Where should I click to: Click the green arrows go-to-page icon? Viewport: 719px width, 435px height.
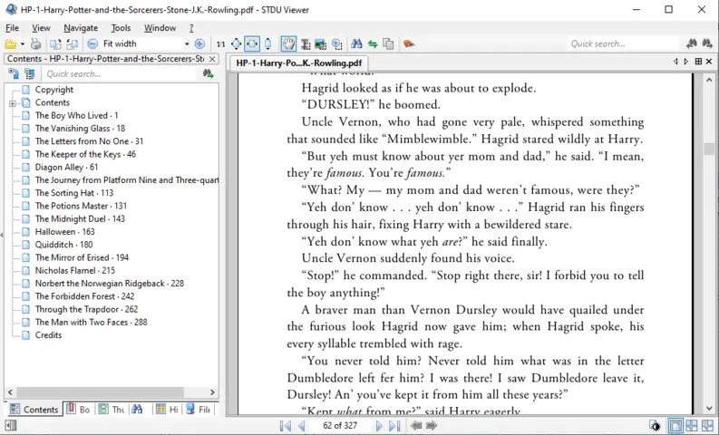pyautogui.click(x=373, y=44)
